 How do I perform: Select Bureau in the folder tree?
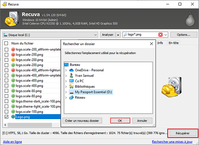75,65
